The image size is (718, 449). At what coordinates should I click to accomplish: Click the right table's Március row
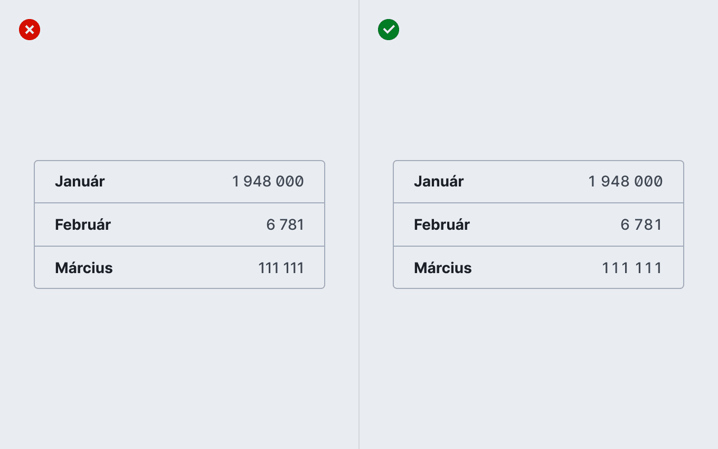[538, 267]
